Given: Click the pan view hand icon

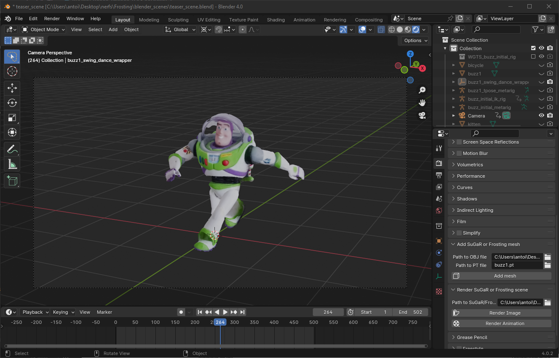Looking at the screenshot, I should [422, 103].
